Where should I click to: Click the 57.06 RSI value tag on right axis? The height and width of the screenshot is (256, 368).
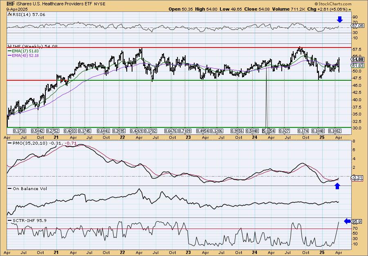tap(358, 26)
